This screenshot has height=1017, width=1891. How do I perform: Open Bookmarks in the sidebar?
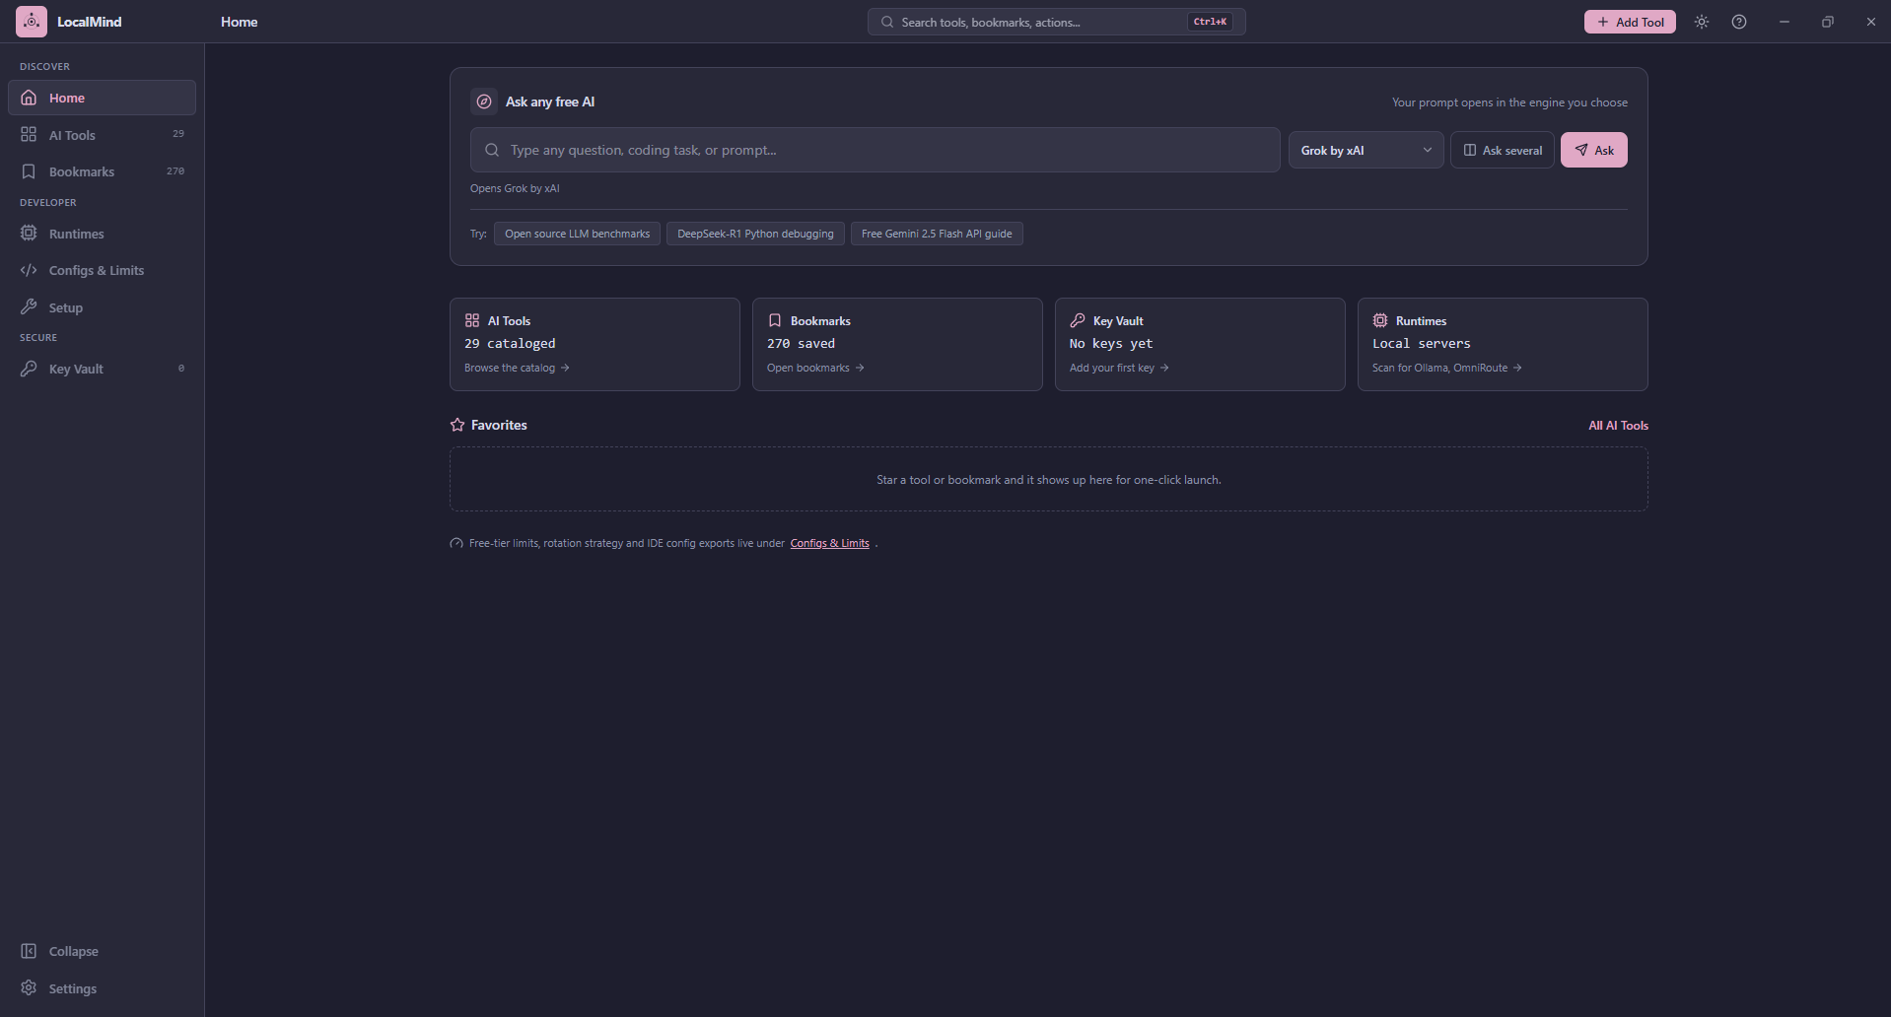point(102,171)
